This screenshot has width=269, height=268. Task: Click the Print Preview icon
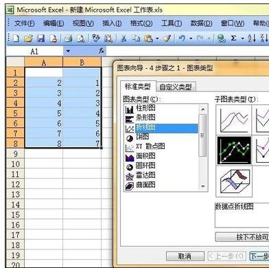point(81,38)
